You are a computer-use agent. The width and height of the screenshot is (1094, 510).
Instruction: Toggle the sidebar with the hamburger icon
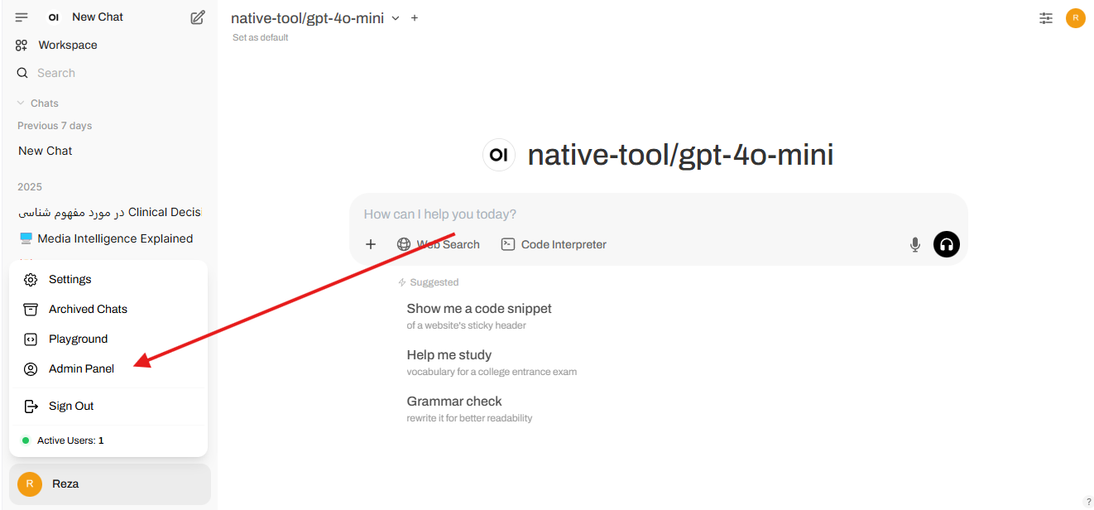point(22,17)
